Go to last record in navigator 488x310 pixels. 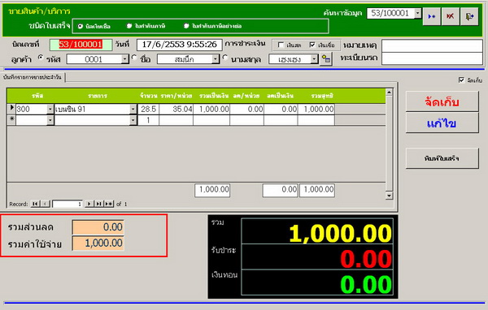98,204
